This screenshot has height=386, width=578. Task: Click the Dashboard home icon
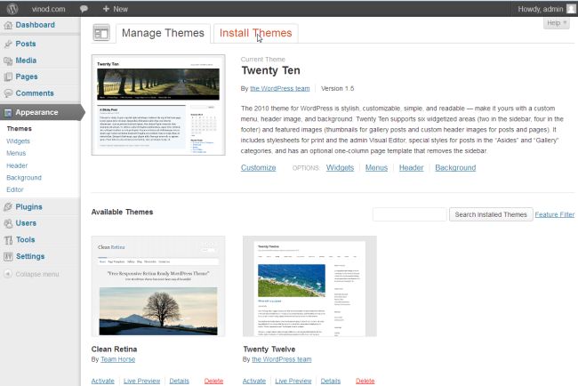pos(8,25)
